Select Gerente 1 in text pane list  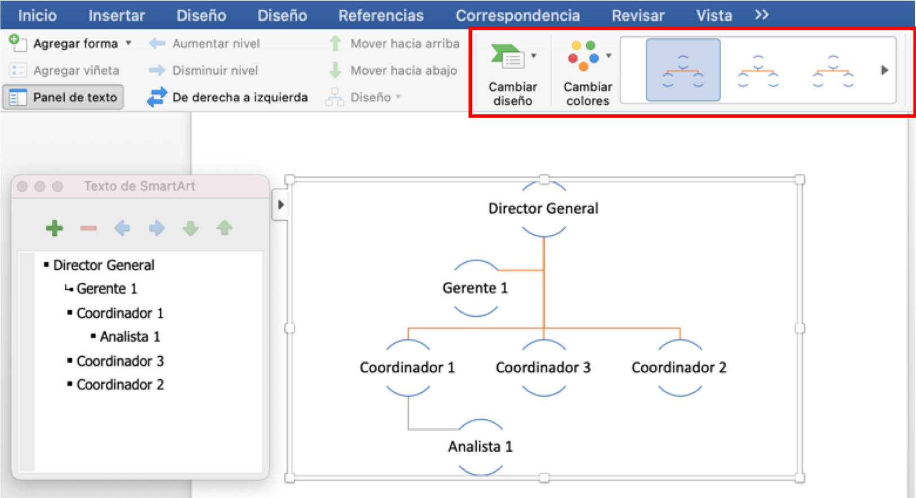(x=107, y=289)
